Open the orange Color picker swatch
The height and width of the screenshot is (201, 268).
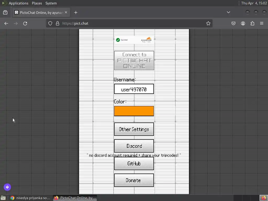tap(134, 111)
